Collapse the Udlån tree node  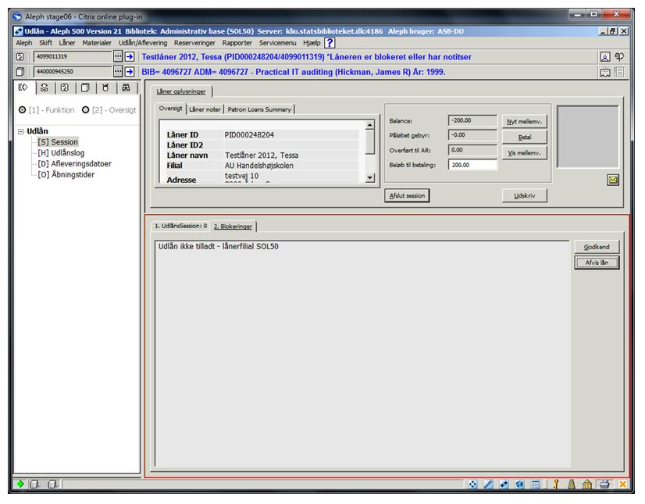(x=21, y=131)
